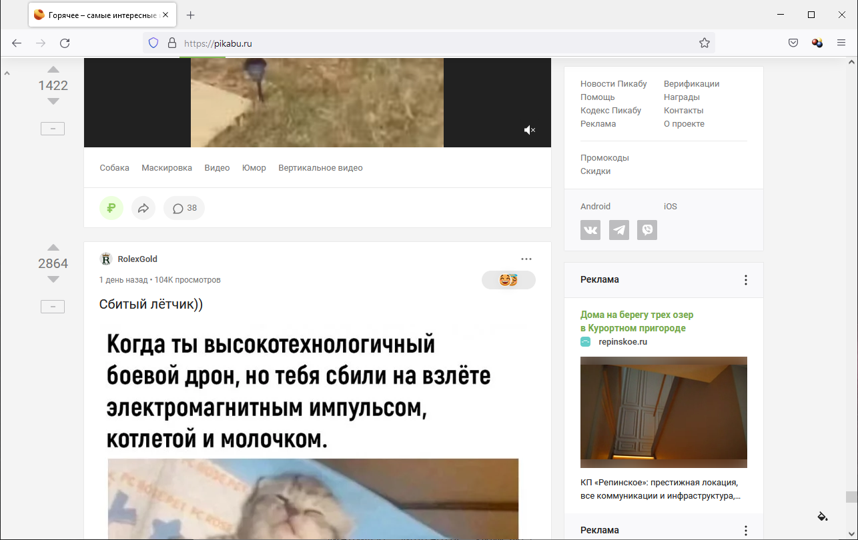Open the RolexGold post options menu
This screenshot has height=540, width=858.
tap(526, 259)
